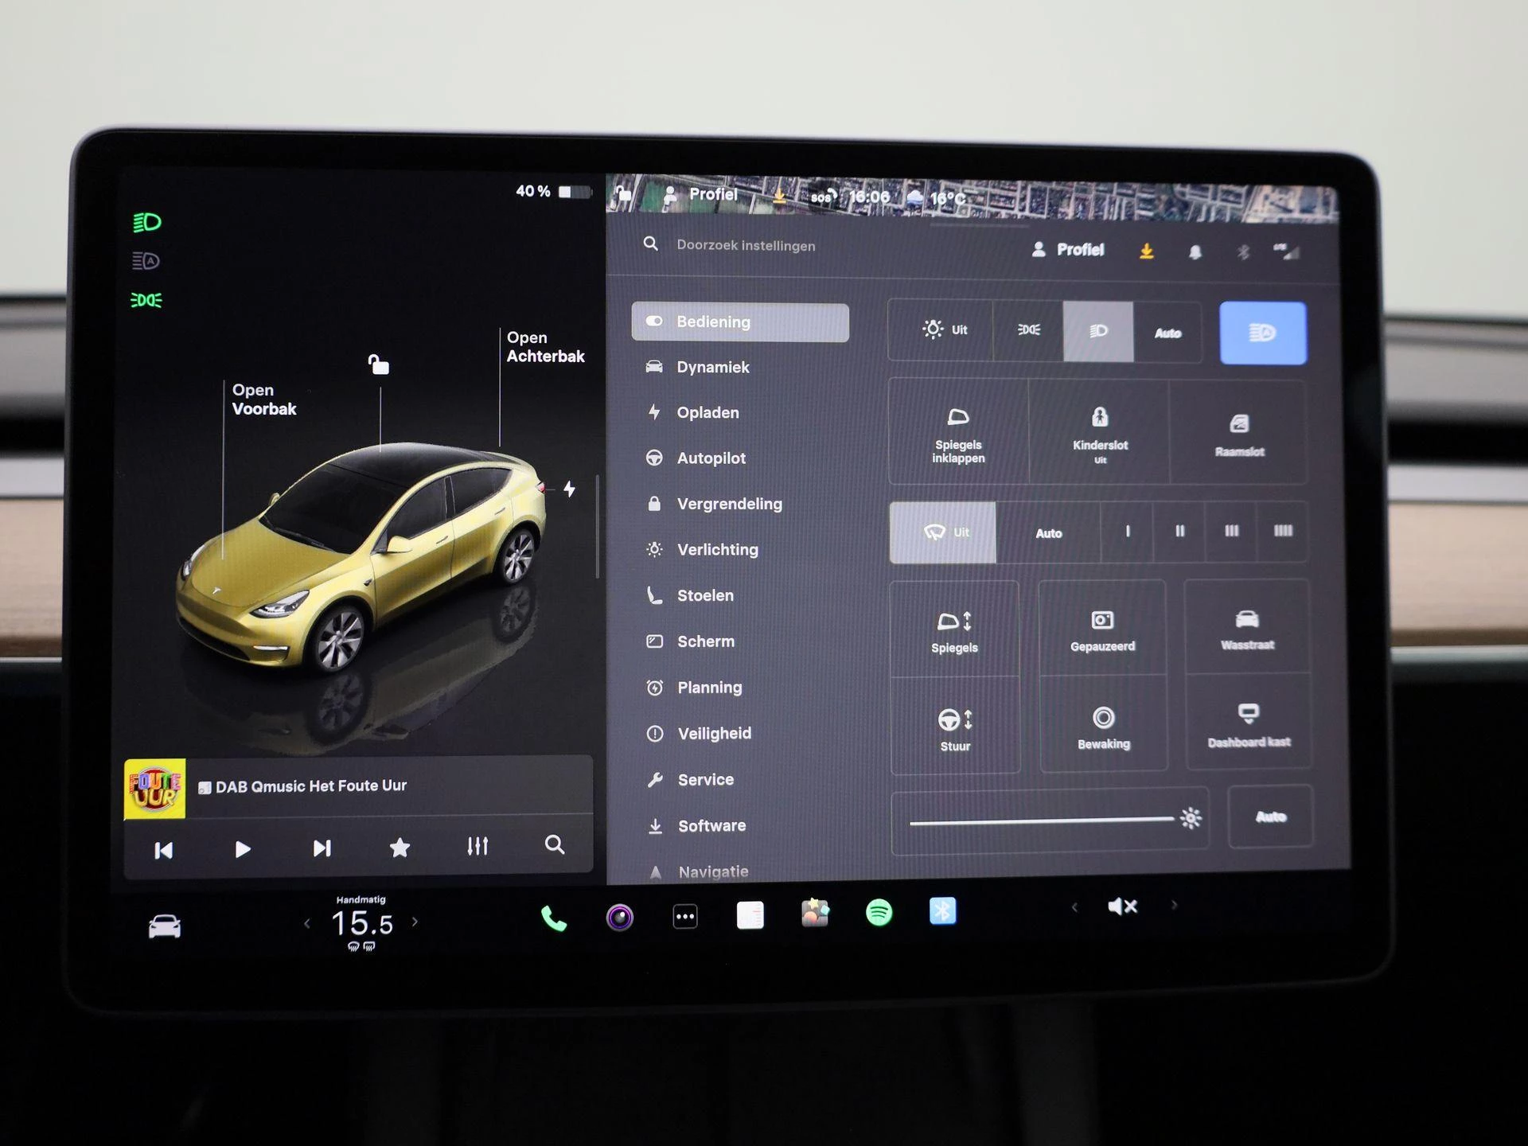
Task: Adjust the screen brightness slider
Action: pos(1043,821)
